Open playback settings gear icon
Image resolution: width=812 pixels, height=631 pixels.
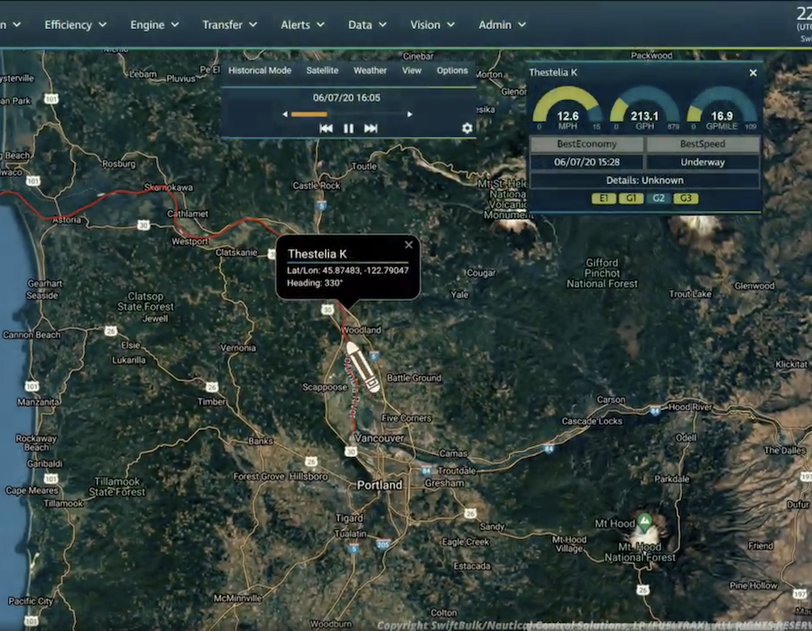coord(466,128)
